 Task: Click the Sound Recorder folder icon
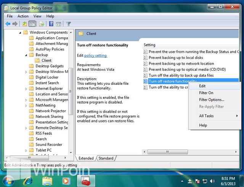coord(31,144)
